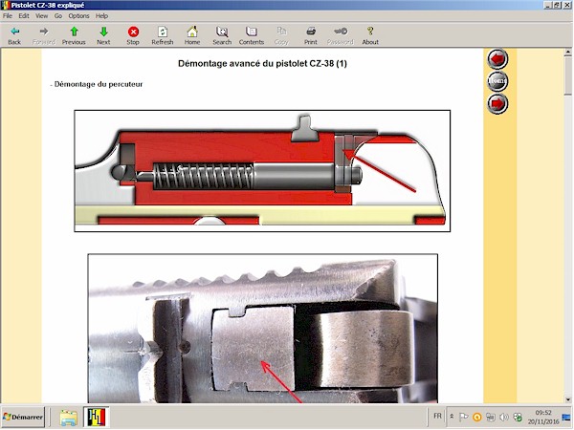
Task: Show the Contents panel
Action: [251, 36]
